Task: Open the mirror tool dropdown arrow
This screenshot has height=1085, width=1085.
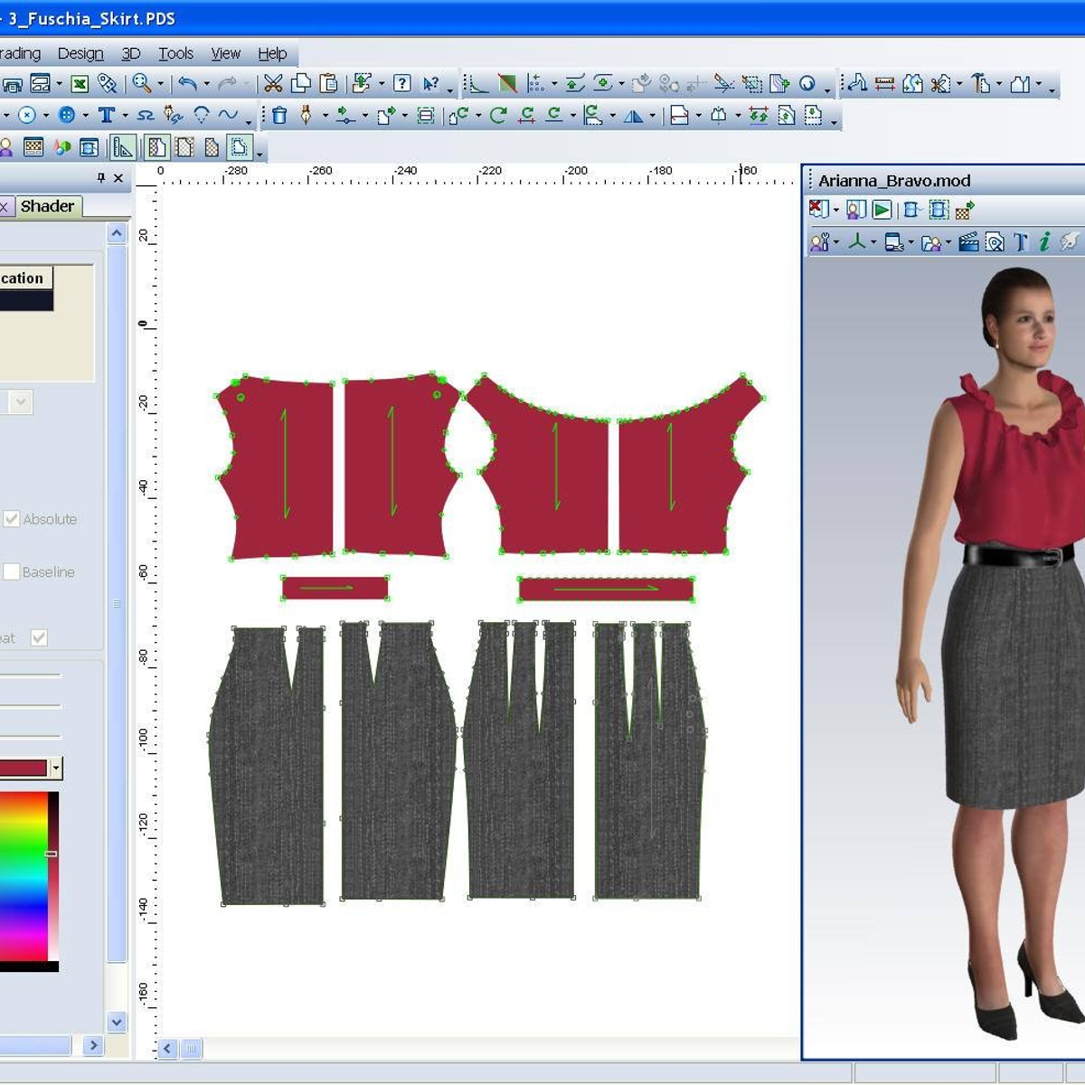Action: click(652, 116)
